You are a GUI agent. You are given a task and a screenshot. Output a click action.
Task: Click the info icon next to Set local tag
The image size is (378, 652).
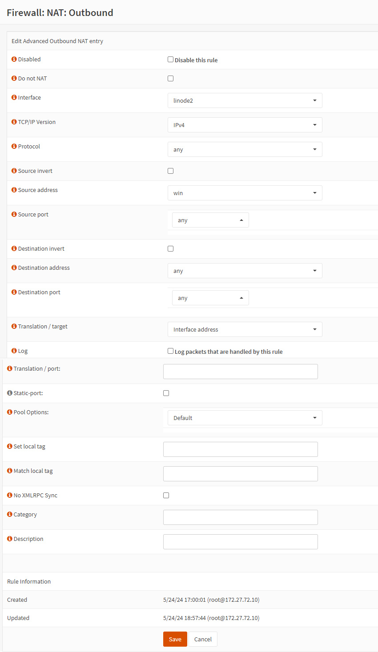(x=10, y=446)
